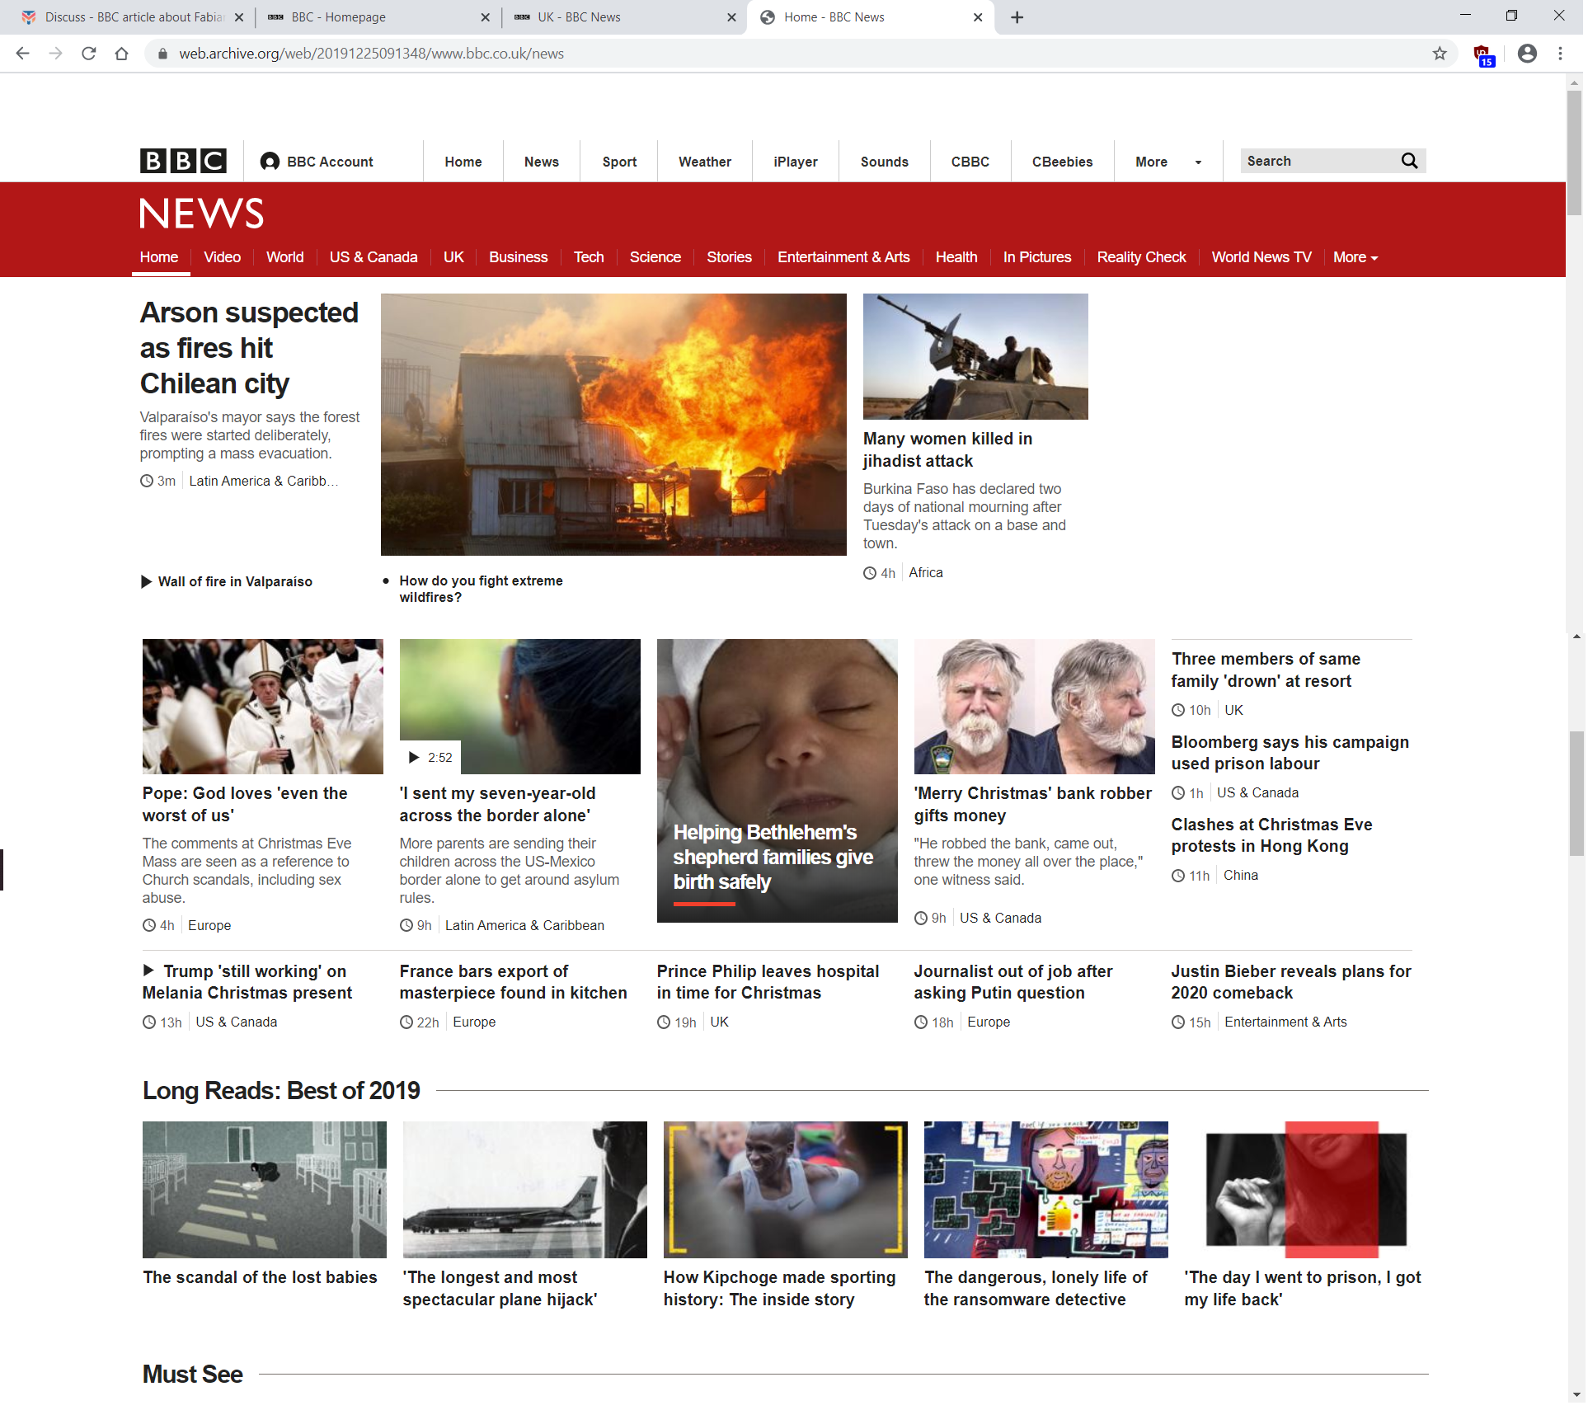1588x1410 pixels.
Task: Click the red extension icon with badge
Action: [x=1482, y=54]
